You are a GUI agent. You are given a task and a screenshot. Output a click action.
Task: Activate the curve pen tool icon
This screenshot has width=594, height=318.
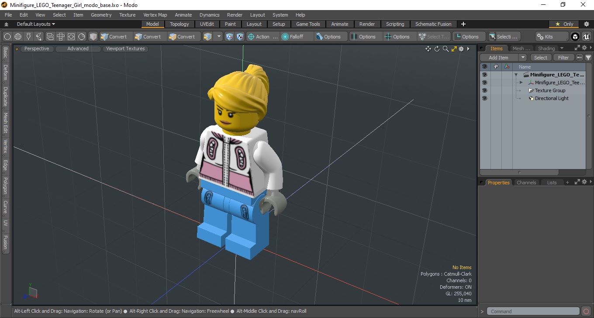tap(39, 37)
